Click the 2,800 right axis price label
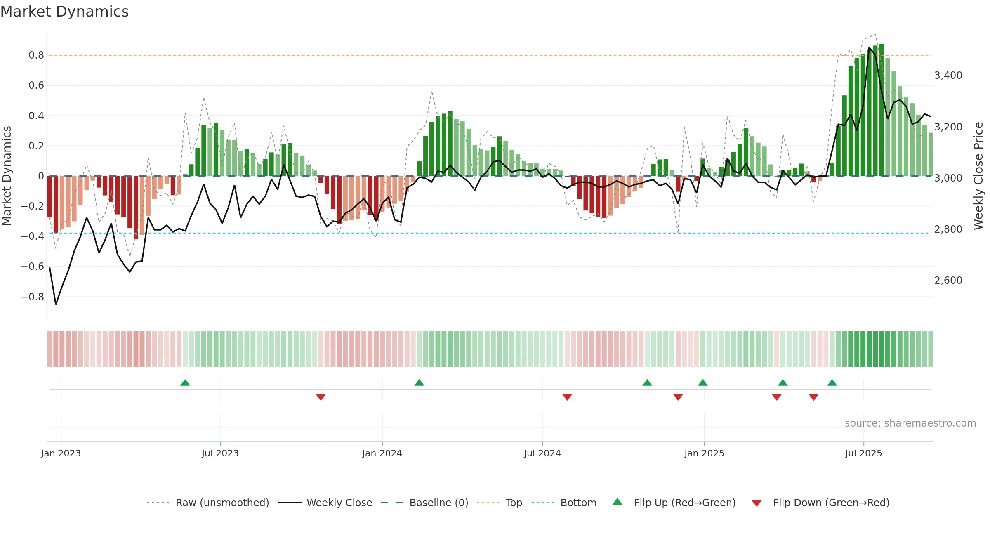Image resolution: width=990 pixels, height=557 pixels. click(x=948, y=229)
